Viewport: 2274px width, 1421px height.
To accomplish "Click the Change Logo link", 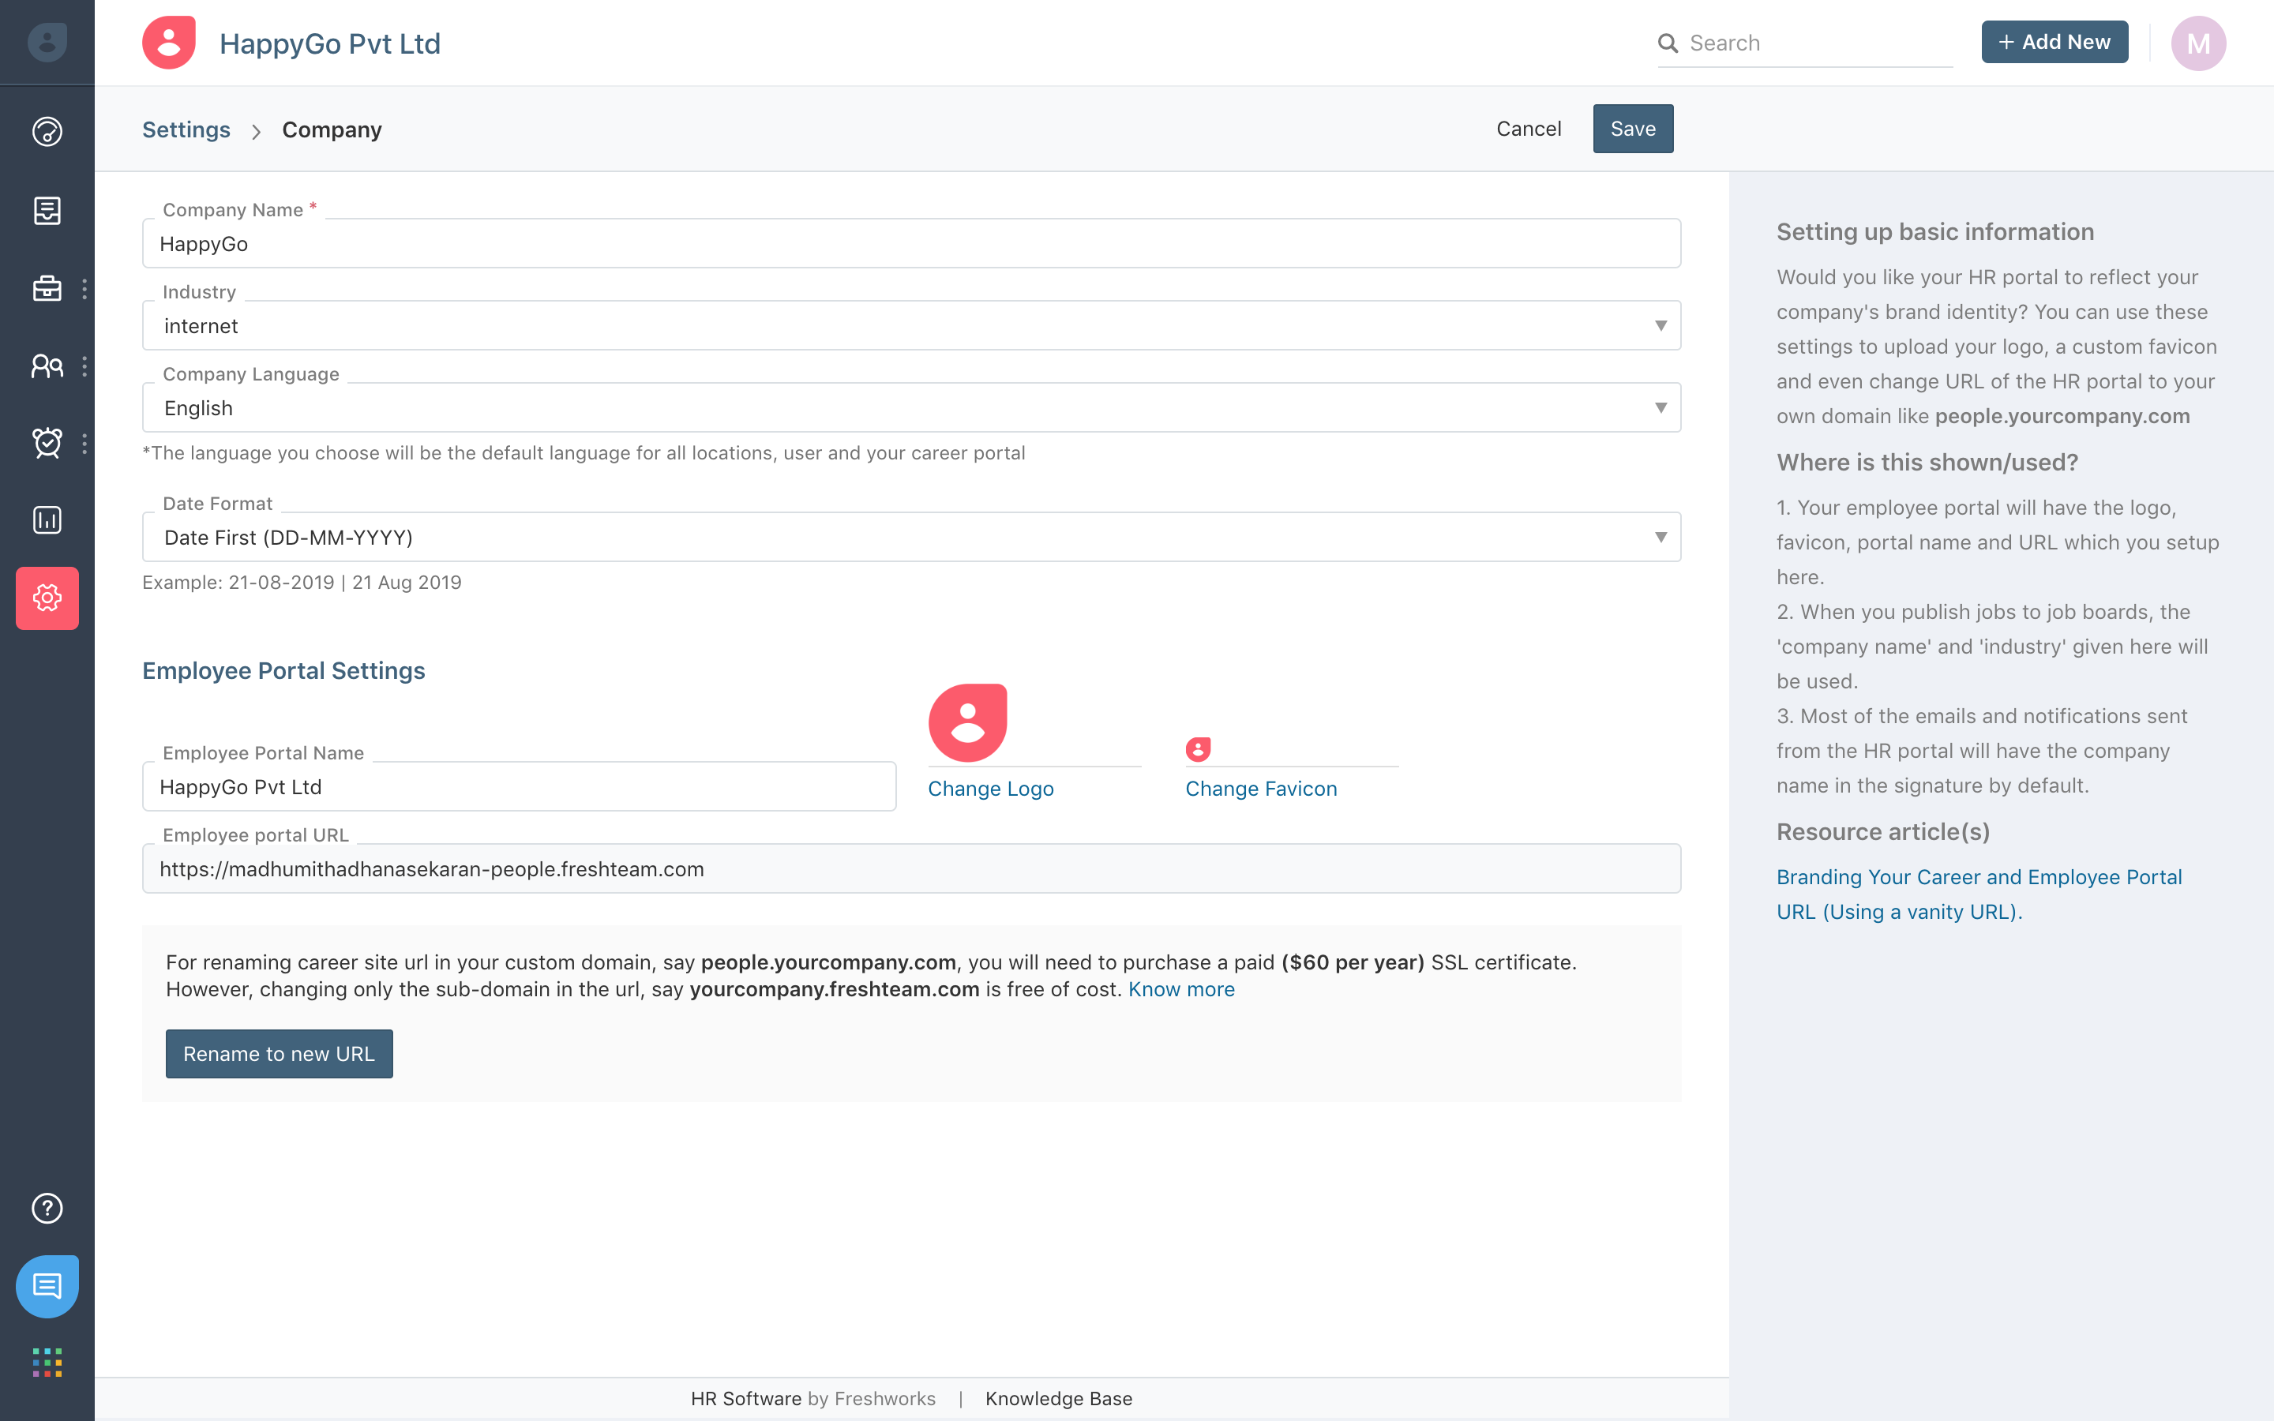I will point(990,789).
